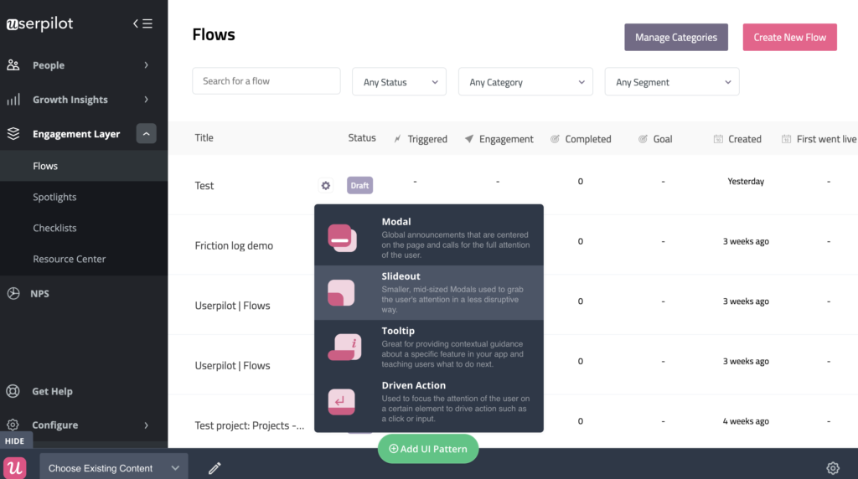Collapse the Engagement Layer section
This screenshot has width=858, height=479.
[146, 133]
